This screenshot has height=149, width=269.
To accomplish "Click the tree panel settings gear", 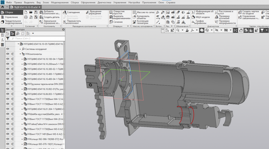I will coord(63,29).
